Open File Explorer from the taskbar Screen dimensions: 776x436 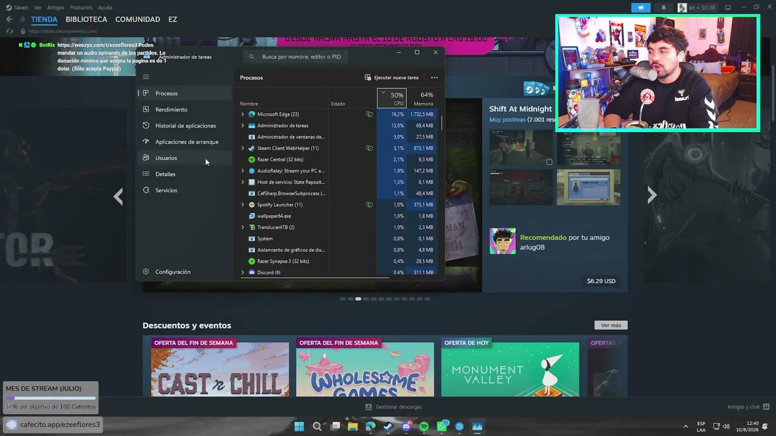(353, 426)
